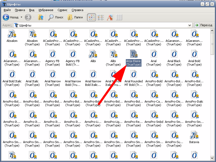216x162 pixels.
Task: Click the Переход go button
Action: pos(204,25)
